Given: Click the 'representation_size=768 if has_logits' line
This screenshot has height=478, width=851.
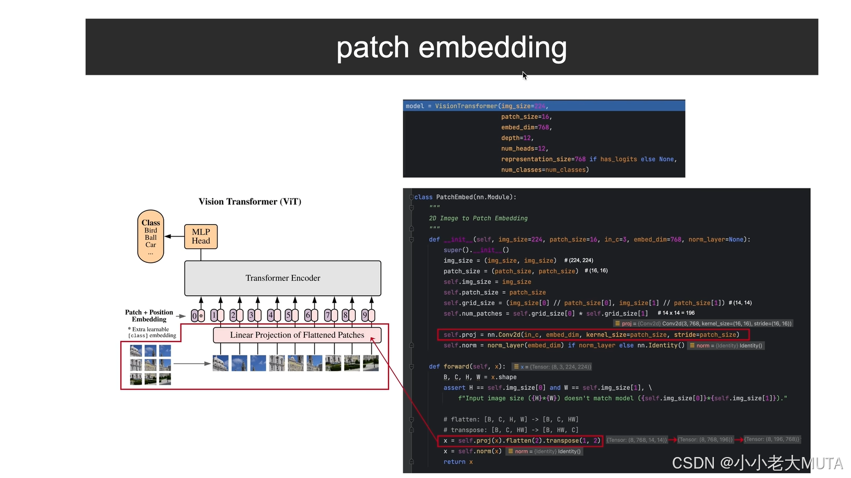Looking at the screenshot, I should tap(589, 159).
